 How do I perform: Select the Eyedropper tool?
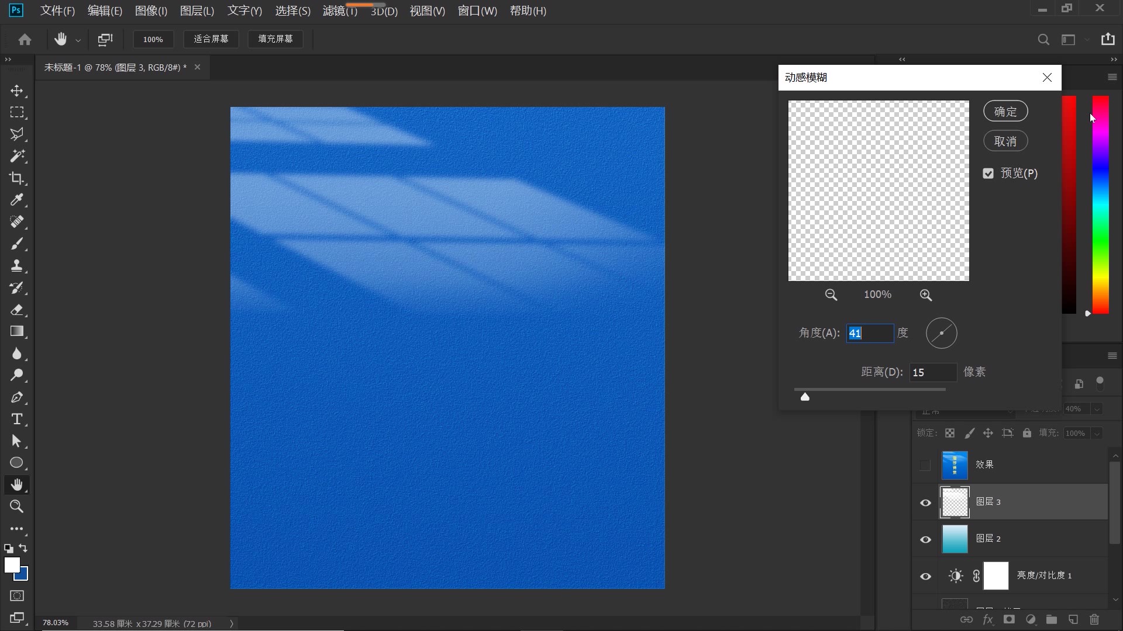pyautogui.click(x=16, y=200)
